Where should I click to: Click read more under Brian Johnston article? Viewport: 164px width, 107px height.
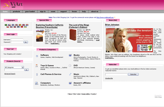[109, 58]
